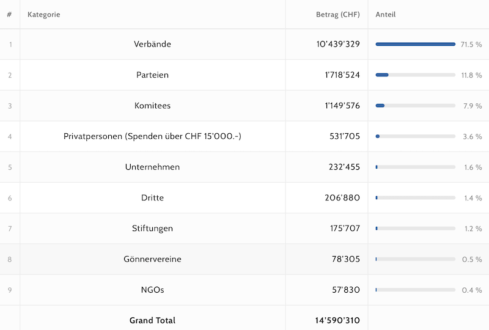This screenshot has height=330, width=489.
Task: Select the Gönnervereine category cell
Action: click(152, 259)
